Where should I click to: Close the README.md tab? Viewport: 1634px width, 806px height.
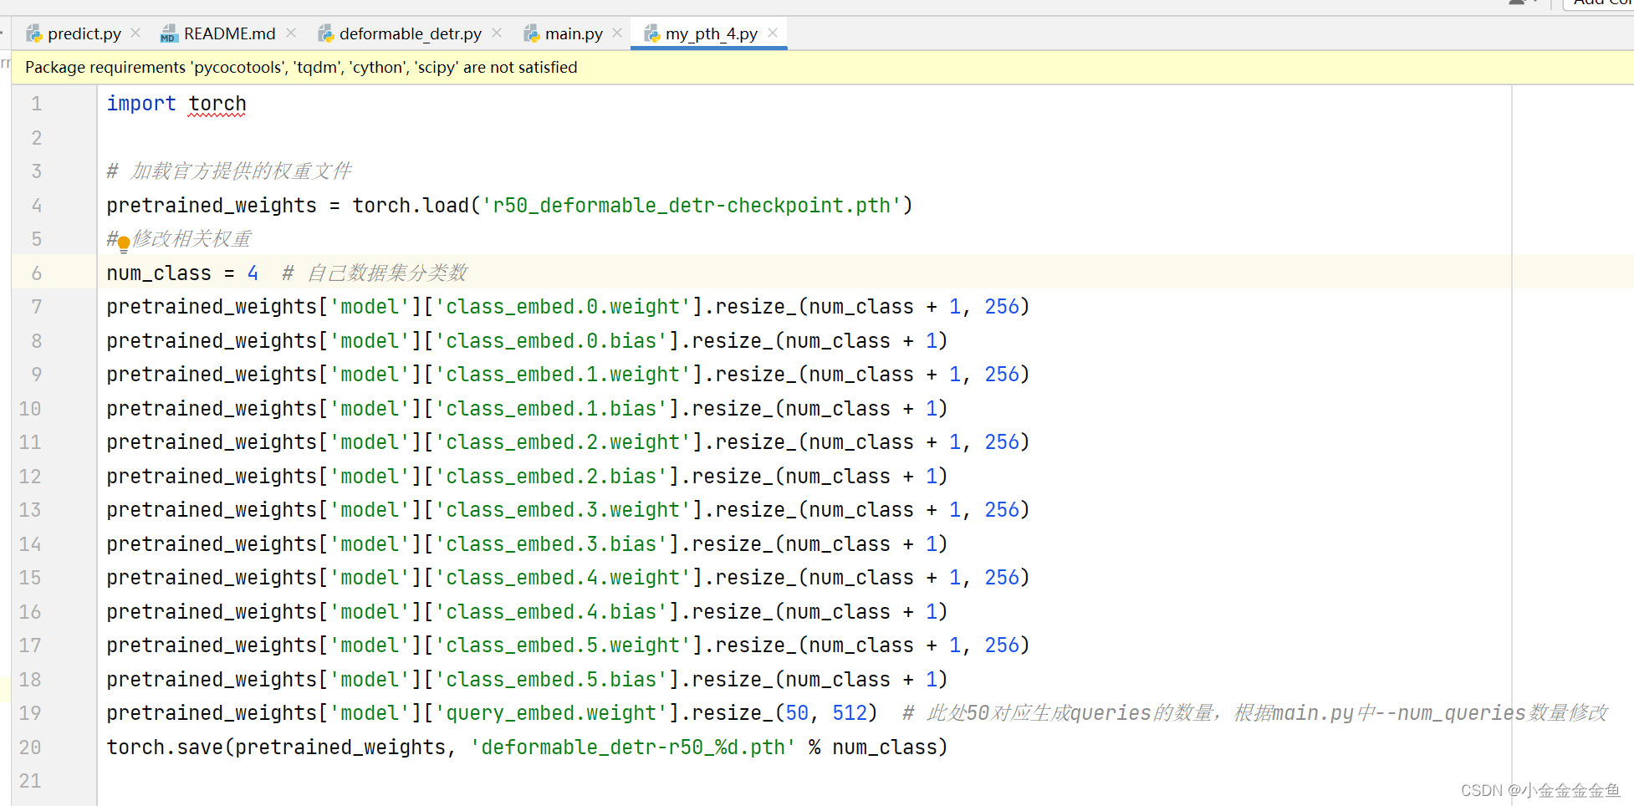click(x=291, y=33)
